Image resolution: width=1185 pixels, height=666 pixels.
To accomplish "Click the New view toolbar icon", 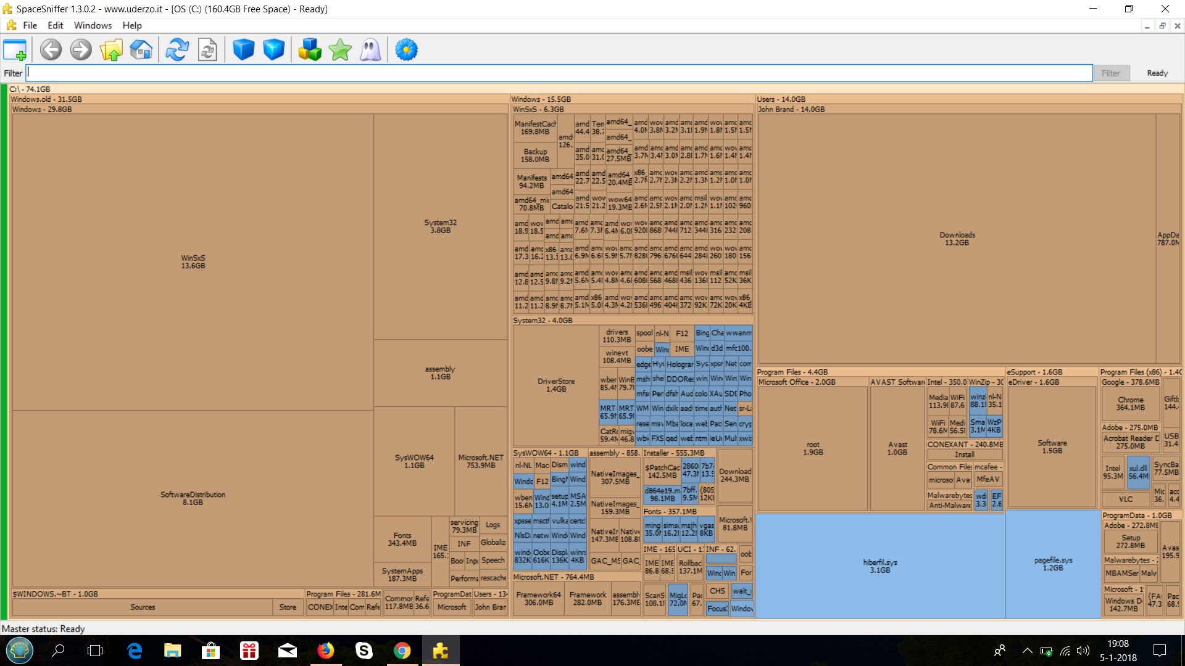I will pyautogui.click(x=15, y=50).
